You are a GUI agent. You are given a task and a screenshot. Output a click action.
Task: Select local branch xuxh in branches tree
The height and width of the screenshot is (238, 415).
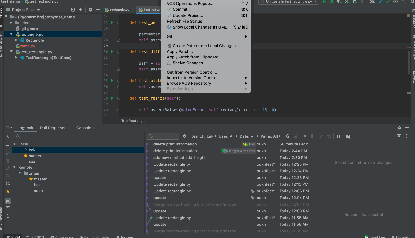click(33, 161)
